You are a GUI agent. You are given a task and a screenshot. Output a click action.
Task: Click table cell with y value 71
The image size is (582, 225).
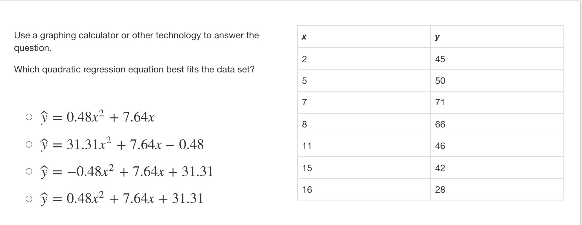pos(497,102)
